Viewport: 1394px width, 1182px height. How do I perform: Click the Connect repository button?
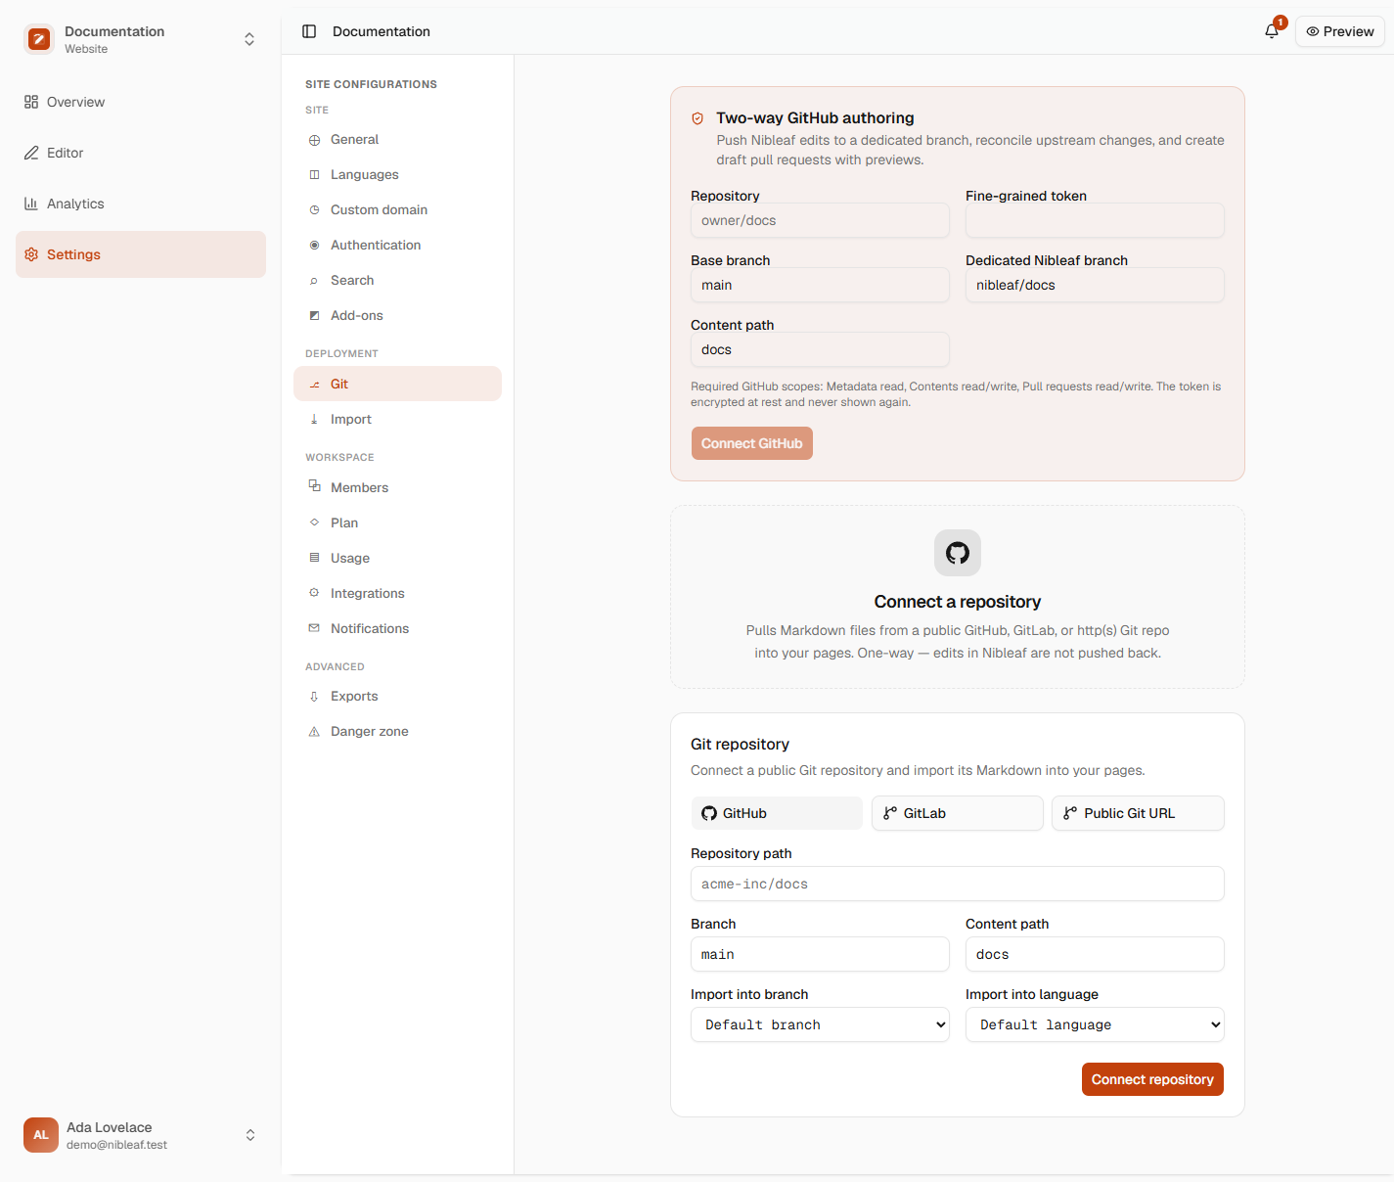tap(1152, 1079)
